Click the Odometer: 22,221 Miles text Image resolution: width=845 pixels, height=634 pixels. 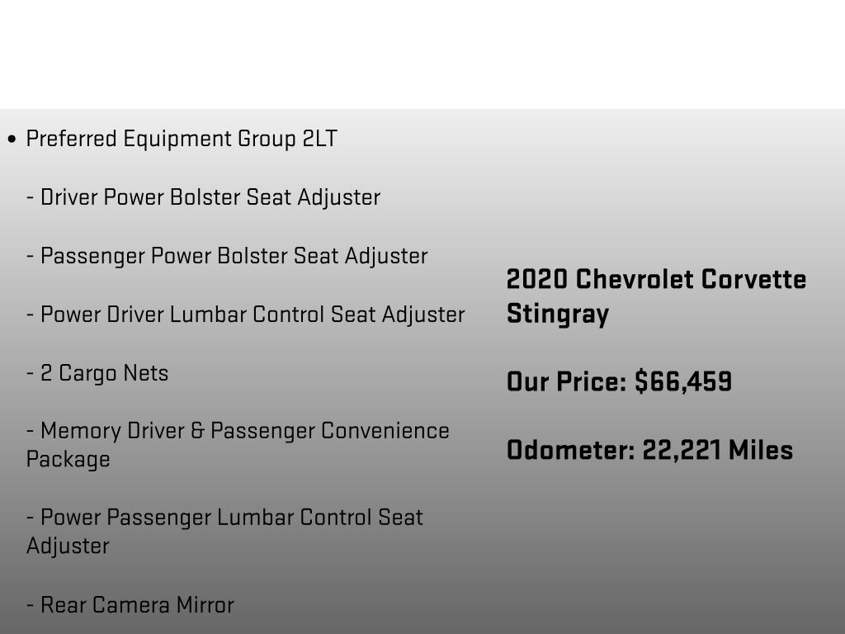(x=650, y=450)
